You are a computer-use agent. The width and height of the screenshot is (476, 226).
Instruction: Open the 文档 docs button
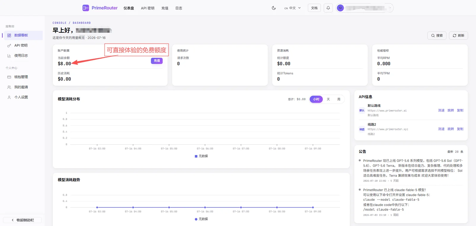point(314,8)
